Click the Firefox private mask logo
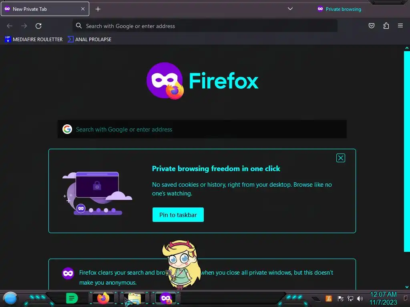 pyautogui.click(x=165, y=81)
